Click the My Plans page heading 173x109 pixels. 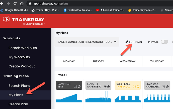62,33
